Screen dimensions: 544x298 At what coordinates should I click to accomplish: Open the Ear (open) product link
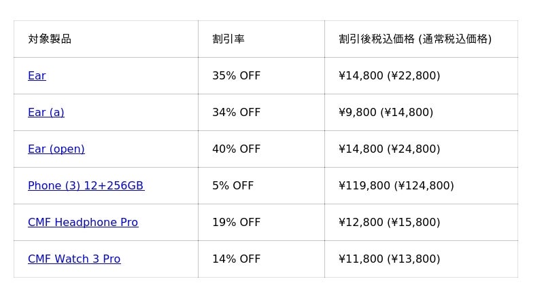(56, 149)
